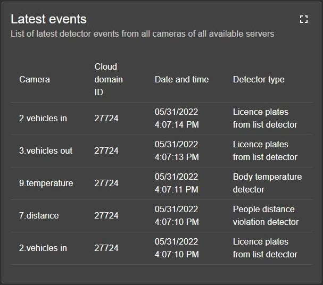Expand the Latest events widget to fullscreen

304,20
